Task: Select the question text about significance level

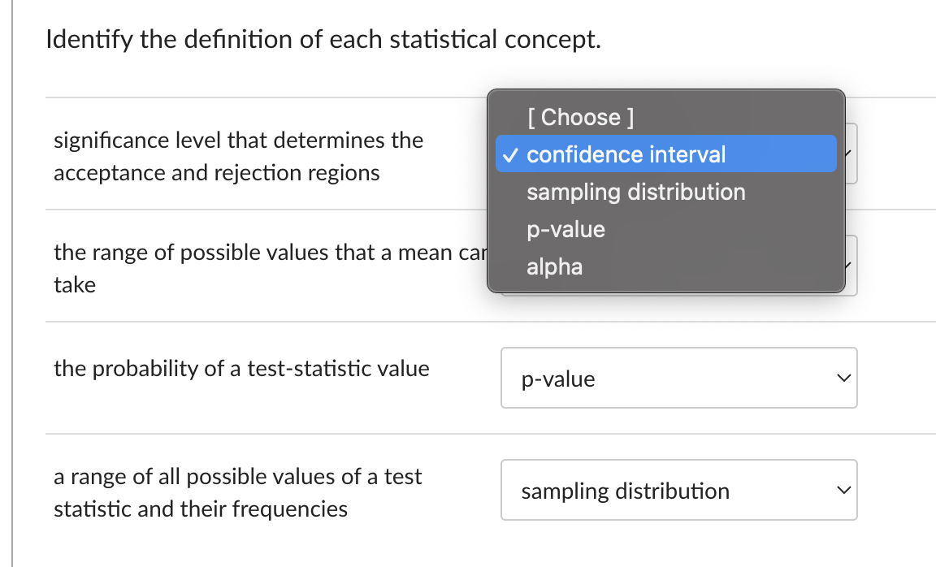Action: pyautogui.click(x=238, y=156)
